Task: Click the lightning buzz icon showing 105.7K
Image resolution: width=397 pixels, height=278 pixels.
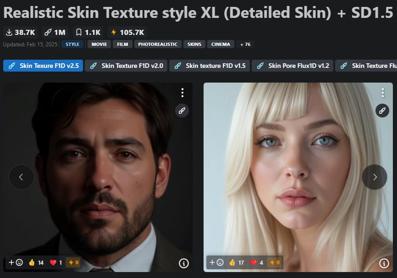Action: click(x=114, y=32)
